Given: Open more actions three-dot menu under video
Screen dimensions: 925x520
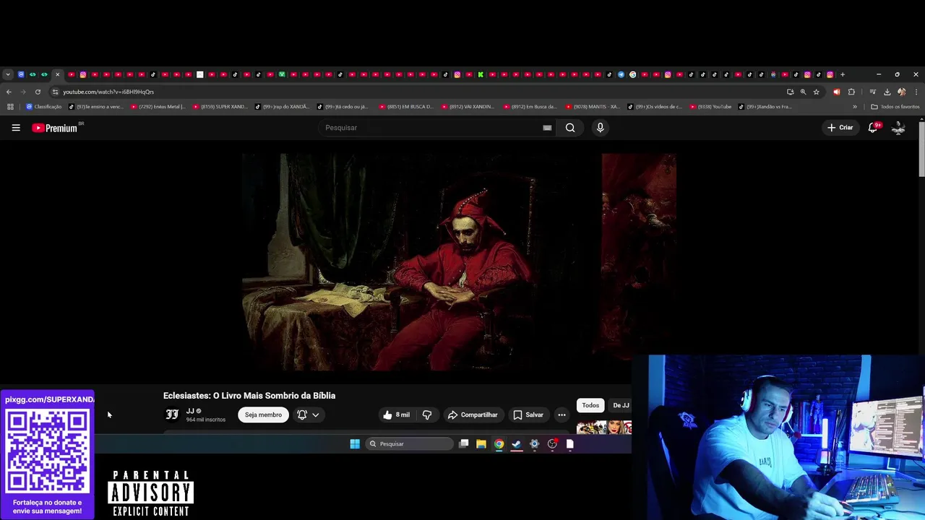Looking at the screenshot, I should click(x=562, y=415).
